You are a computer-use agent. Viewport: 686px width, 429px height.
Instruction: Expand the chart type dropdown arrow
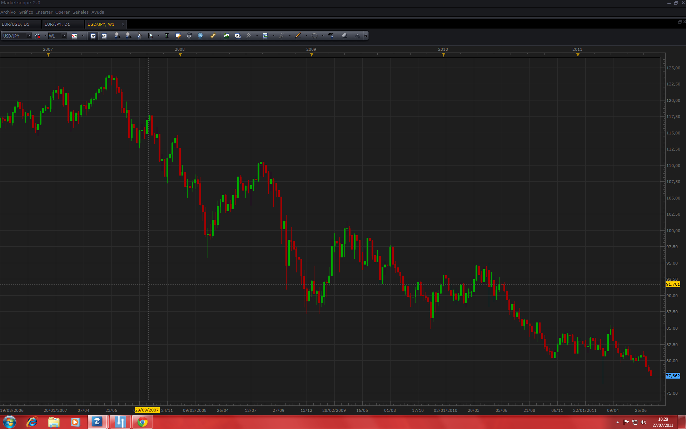(x=83, y=36)
